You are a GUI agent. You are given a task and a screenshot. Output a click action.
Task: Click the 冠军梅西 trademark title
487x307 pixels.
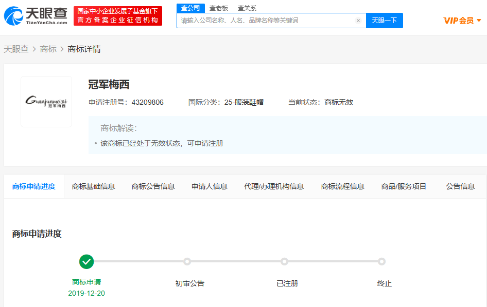tap(109, 84)
